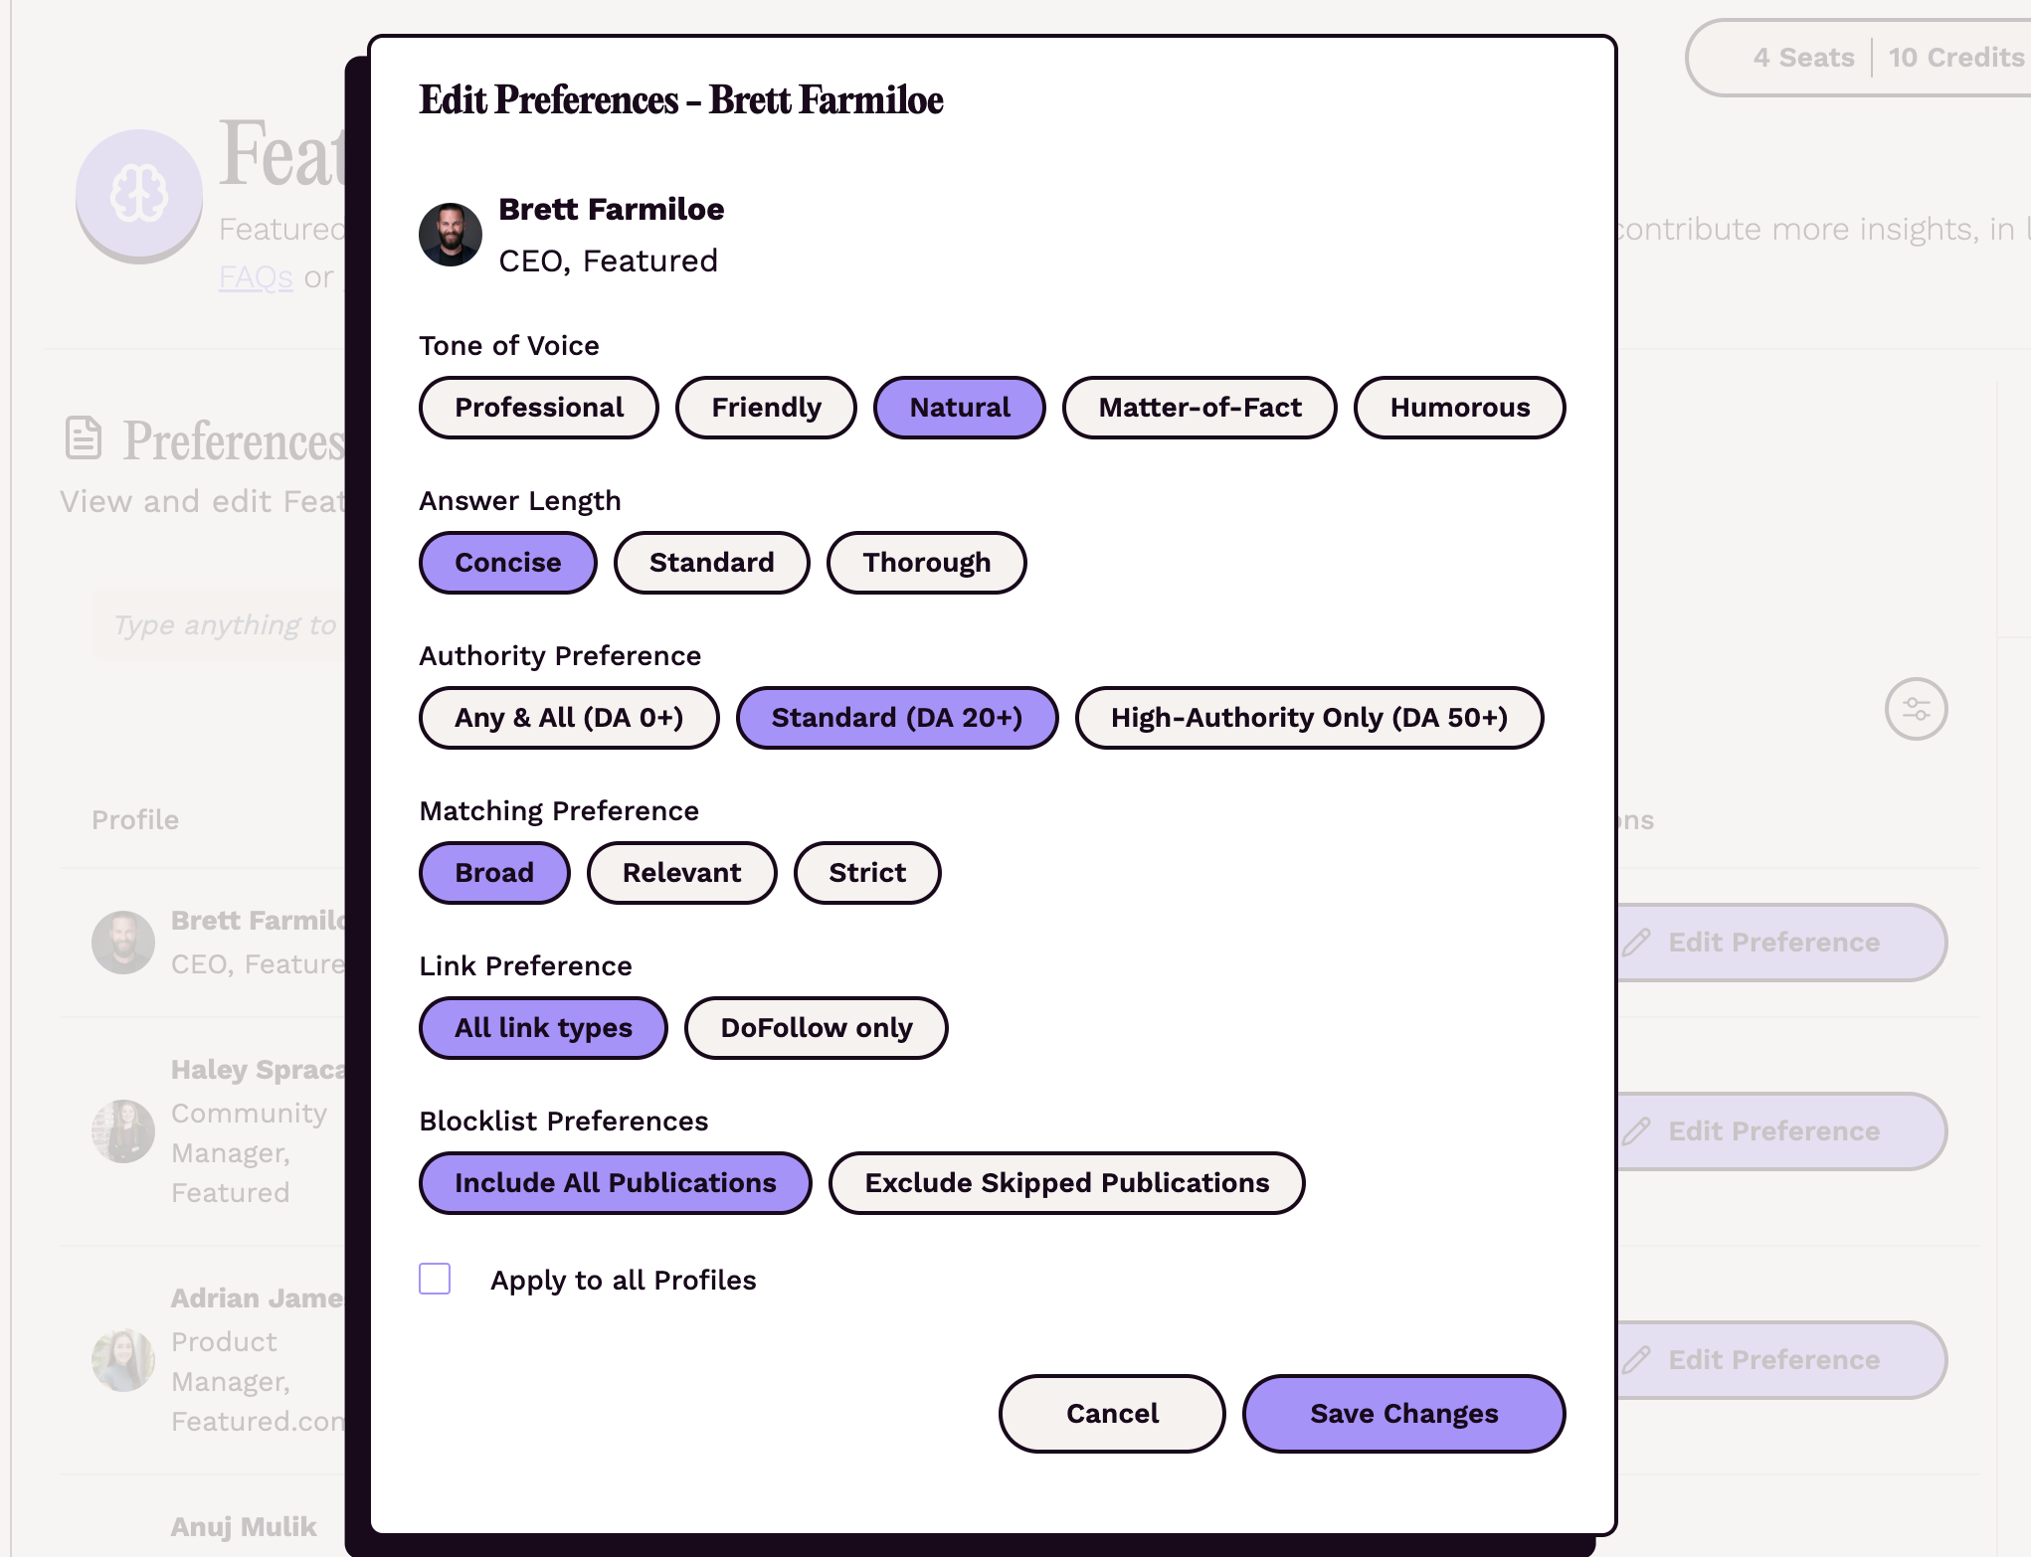This screenshot has width=2031, height=1557.
Task: Open the FAQs link
Action: (x=255, y=276)
